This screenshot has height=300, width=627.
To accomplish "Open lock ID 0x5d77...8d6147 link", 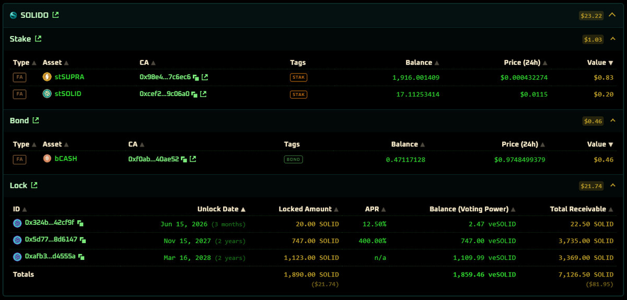I will [x=51, y=239].
